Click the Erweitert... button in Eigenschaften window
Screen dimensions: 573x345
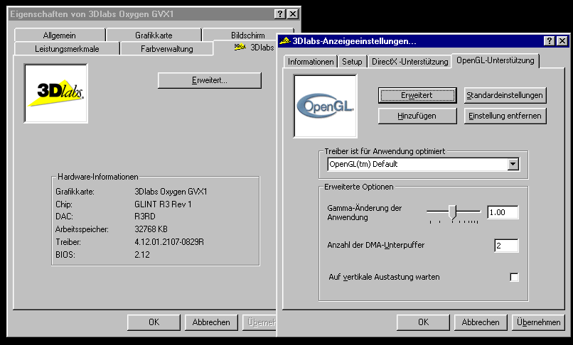click(210, 80)
